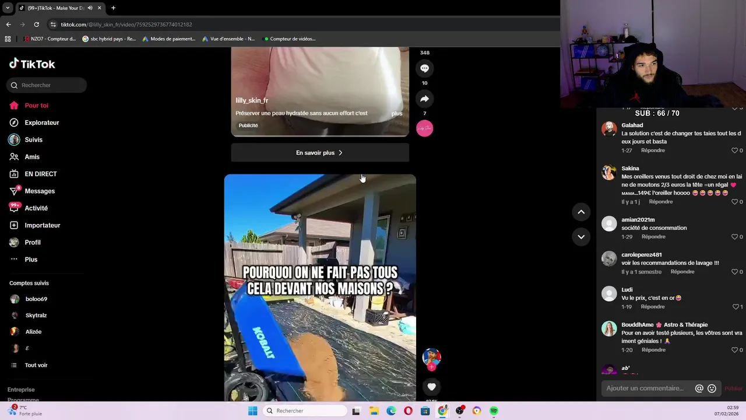Reply to Sakina's comment

point(661,202)
